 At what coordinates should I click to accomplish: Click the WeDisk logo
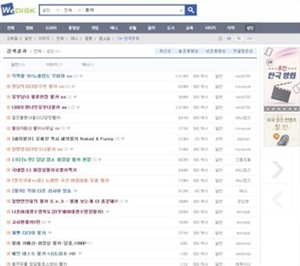click(x=18, y=9)
